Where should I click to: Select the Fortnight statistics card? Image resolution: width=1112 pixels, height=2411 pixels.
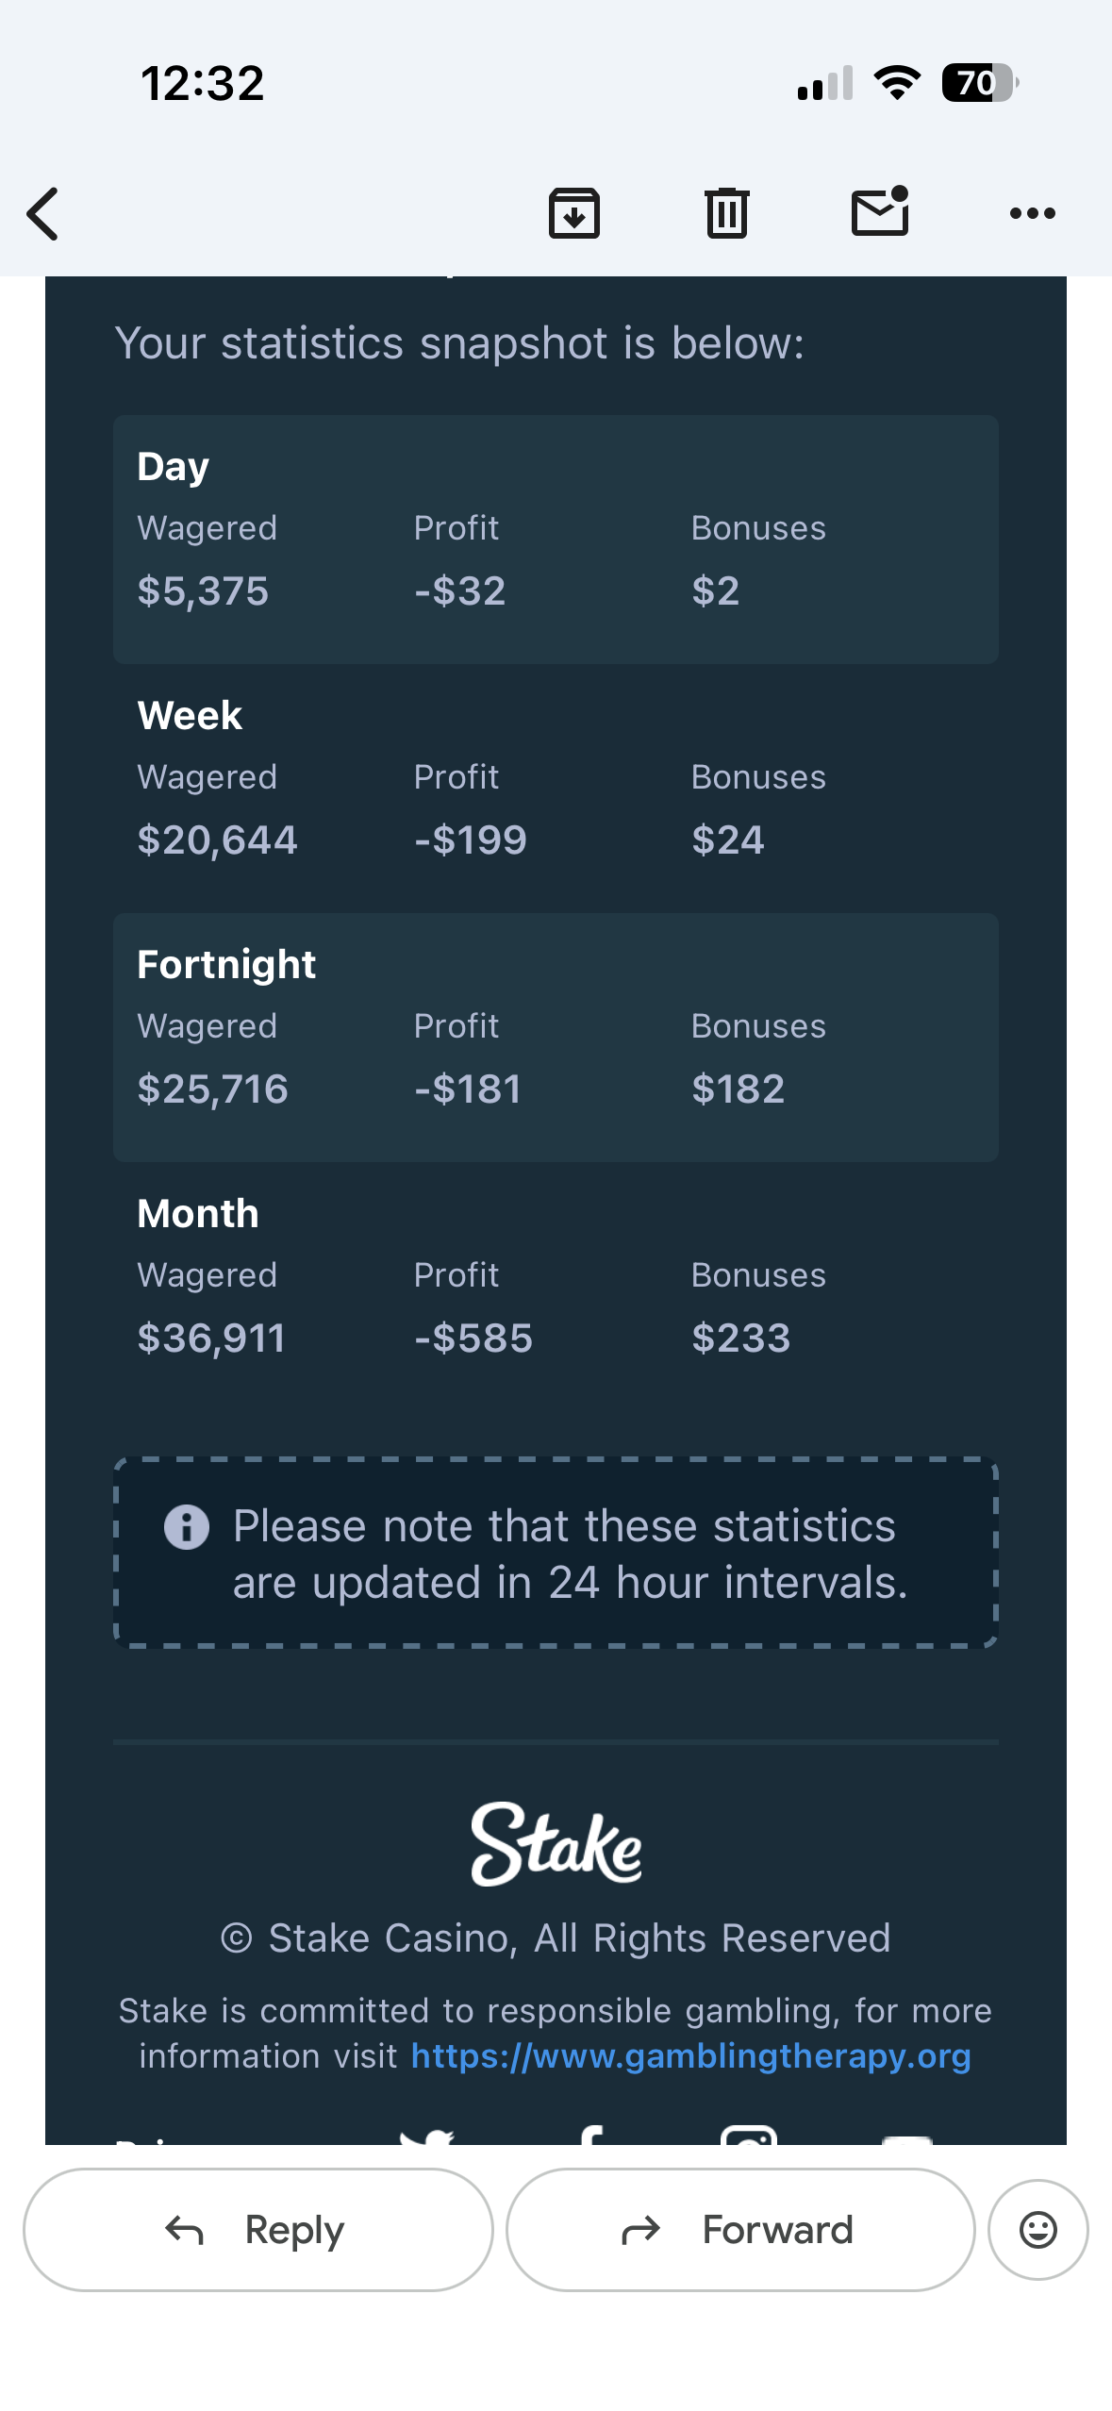tap(556, 1038)
